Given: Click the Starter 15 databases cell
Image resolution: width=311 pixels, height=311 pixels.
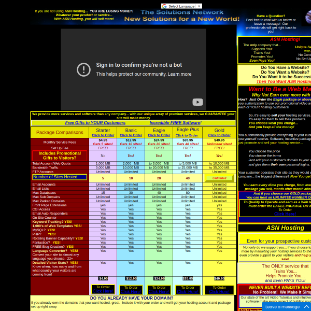Looking at the screenshot, I should (103, 193).
